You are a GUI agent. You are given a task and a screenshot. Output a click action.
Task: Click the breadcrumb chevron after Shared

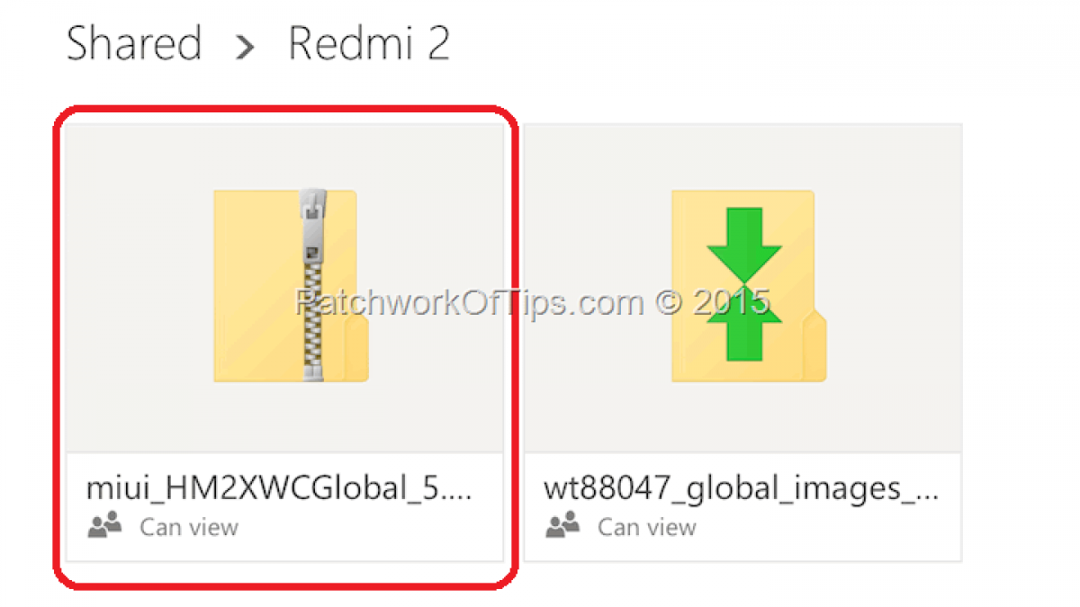click(244, 49)
